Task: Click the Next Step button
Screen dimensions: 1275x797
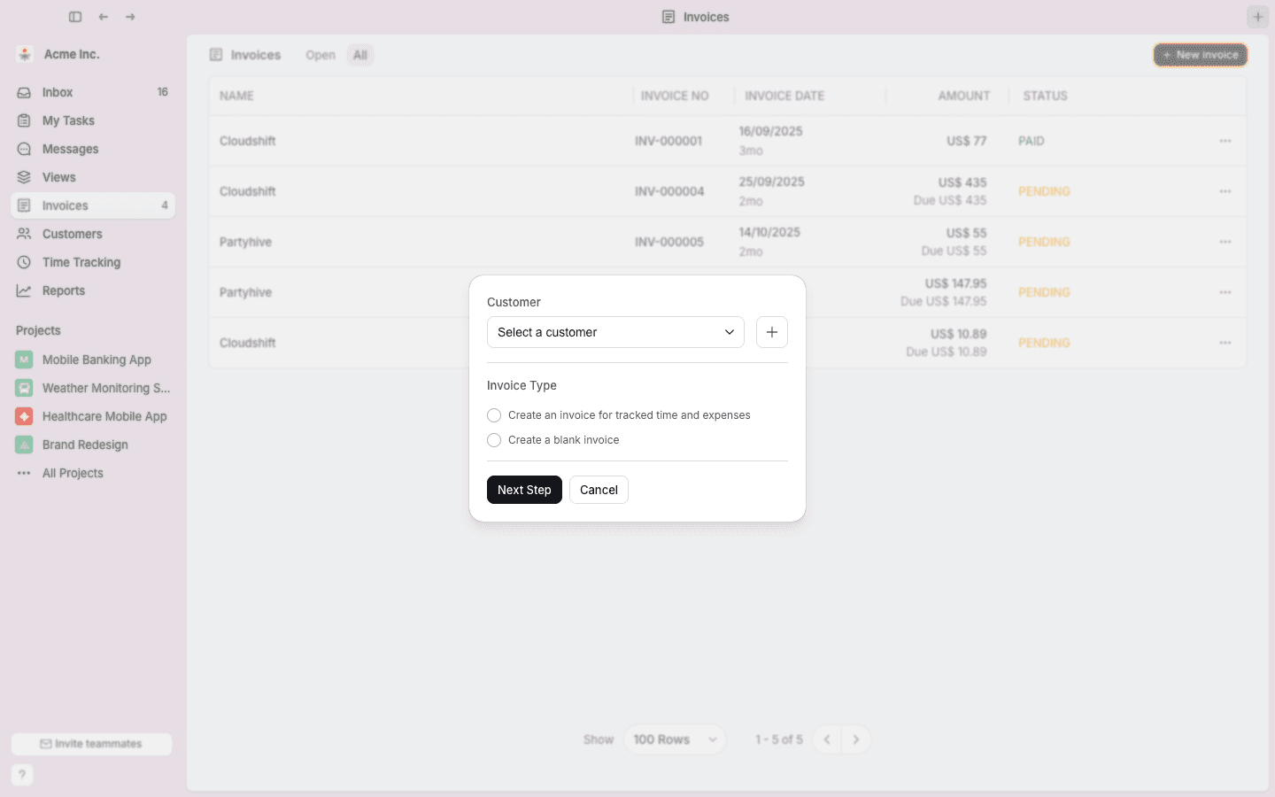Action: tap(524, 490)
